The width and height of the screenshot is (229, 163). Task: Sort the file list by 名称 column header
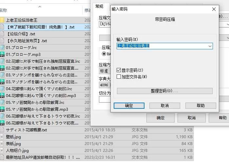[x=4, y=10]
